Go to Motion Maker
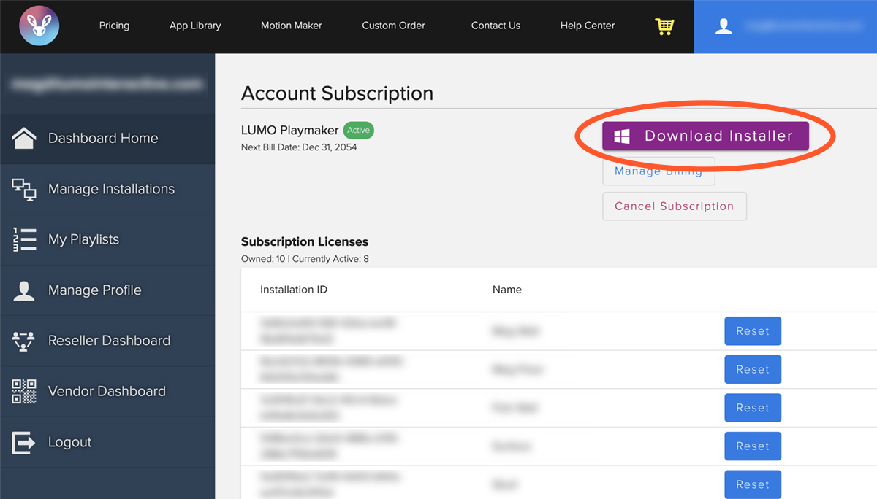This screenshot has width=877, height=499. [x=292, y=26]
